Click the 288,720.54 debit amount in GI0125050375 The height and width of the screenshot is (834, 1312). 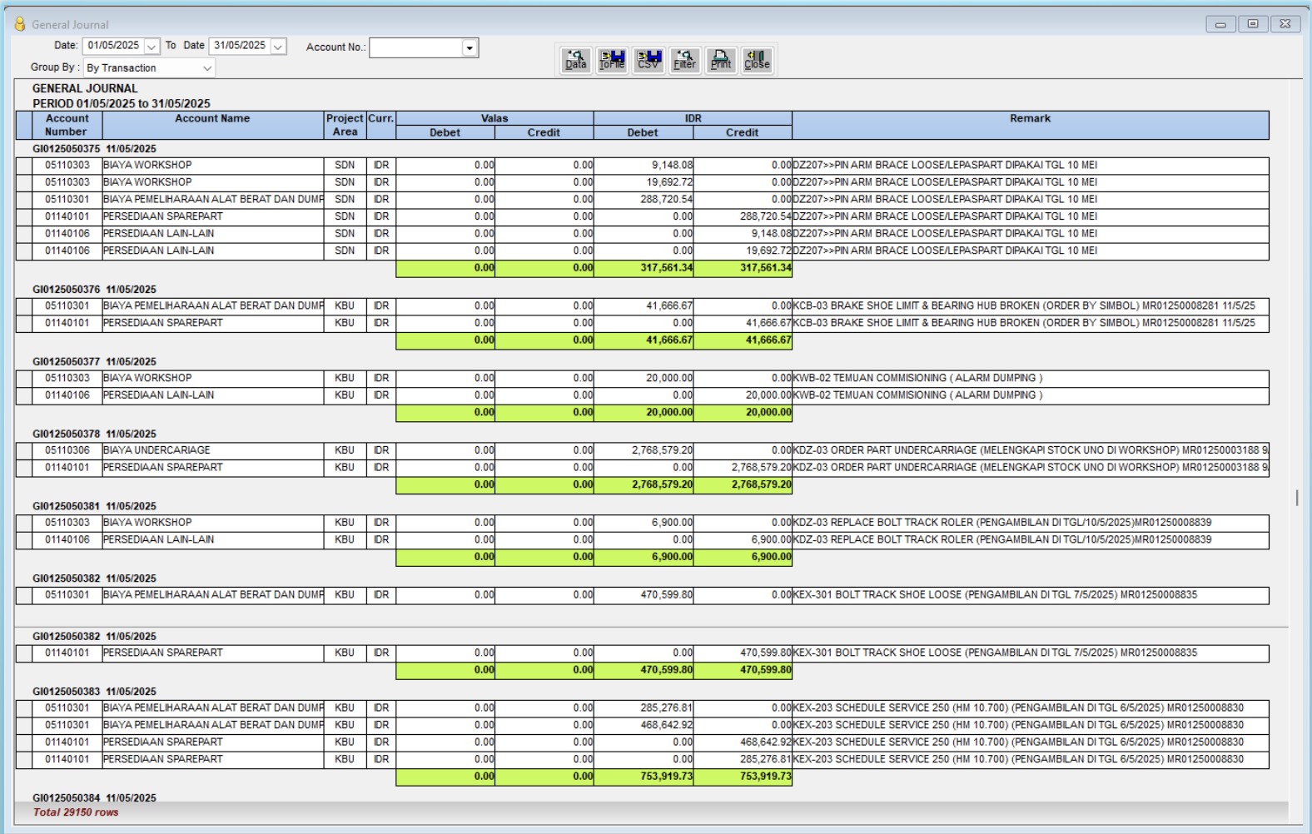[x=644, y=200]
